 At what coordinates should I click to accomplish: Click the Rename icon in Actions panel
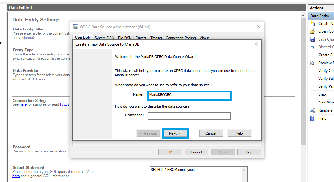tap(312, 110)
